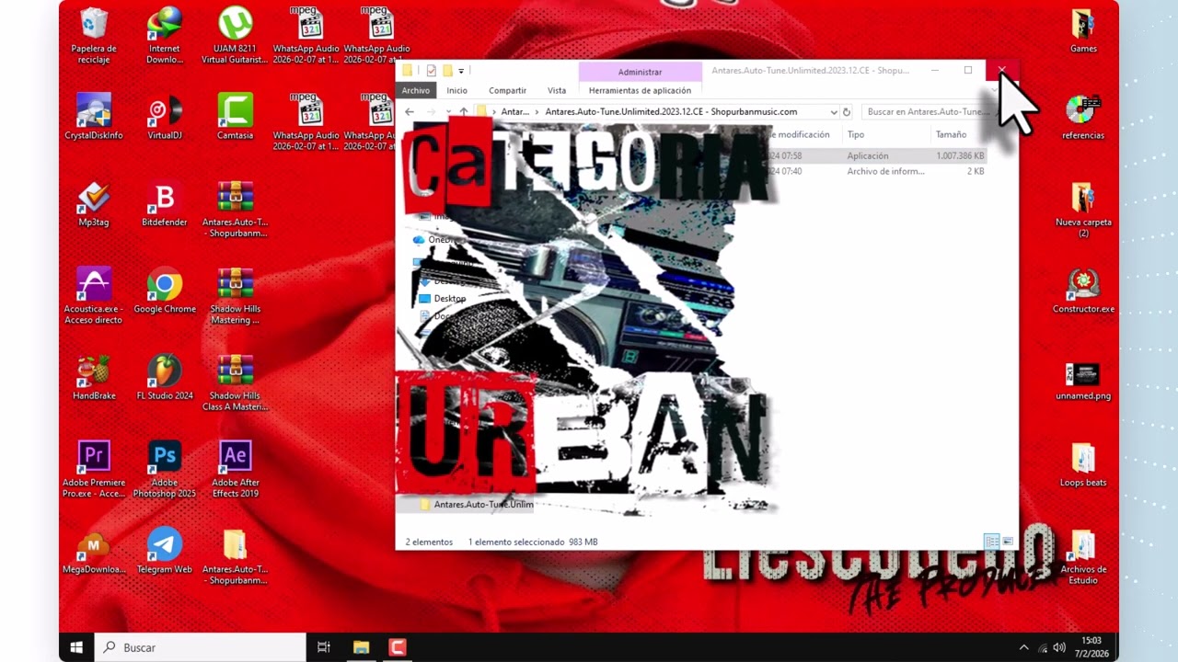This screenshot has width=1178, height=662.
Task: Open the Quick Access Toolbar customize dropdown
Action: click(x=461, y=71)
